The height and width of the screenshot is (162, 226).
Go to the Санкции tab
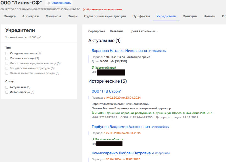pyautogui.click(x=190, y=16)
